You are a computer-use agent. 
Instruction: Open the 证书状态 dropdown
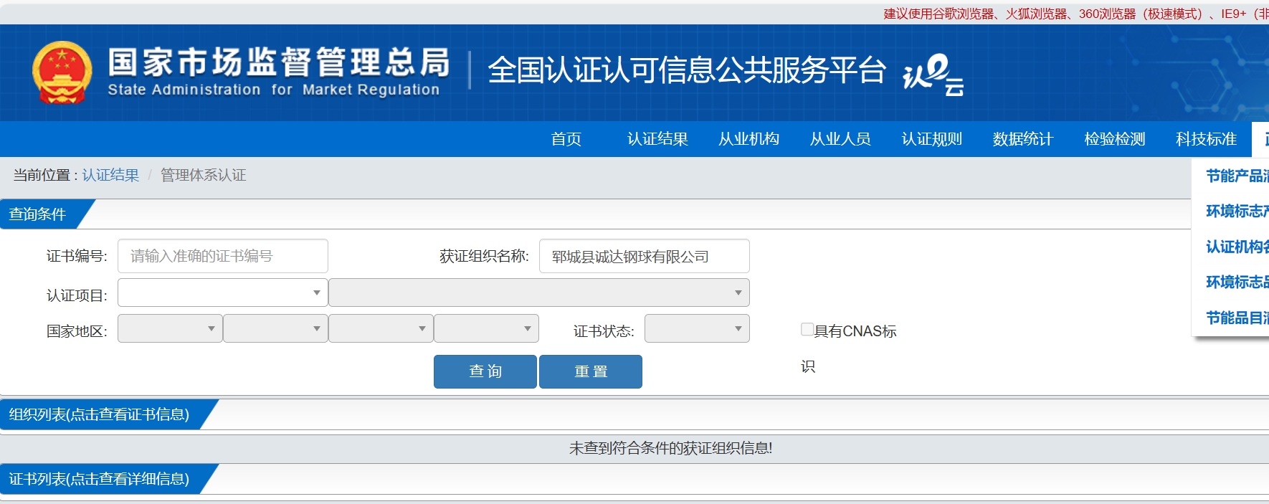click(x=697, y=328)
